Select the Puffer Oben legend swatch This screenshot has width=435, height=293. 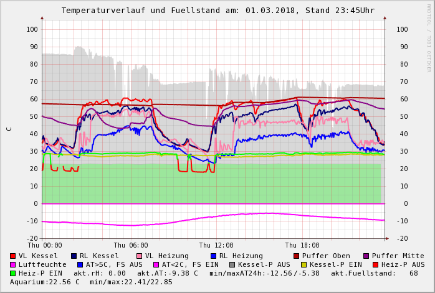tap(296, 256)
